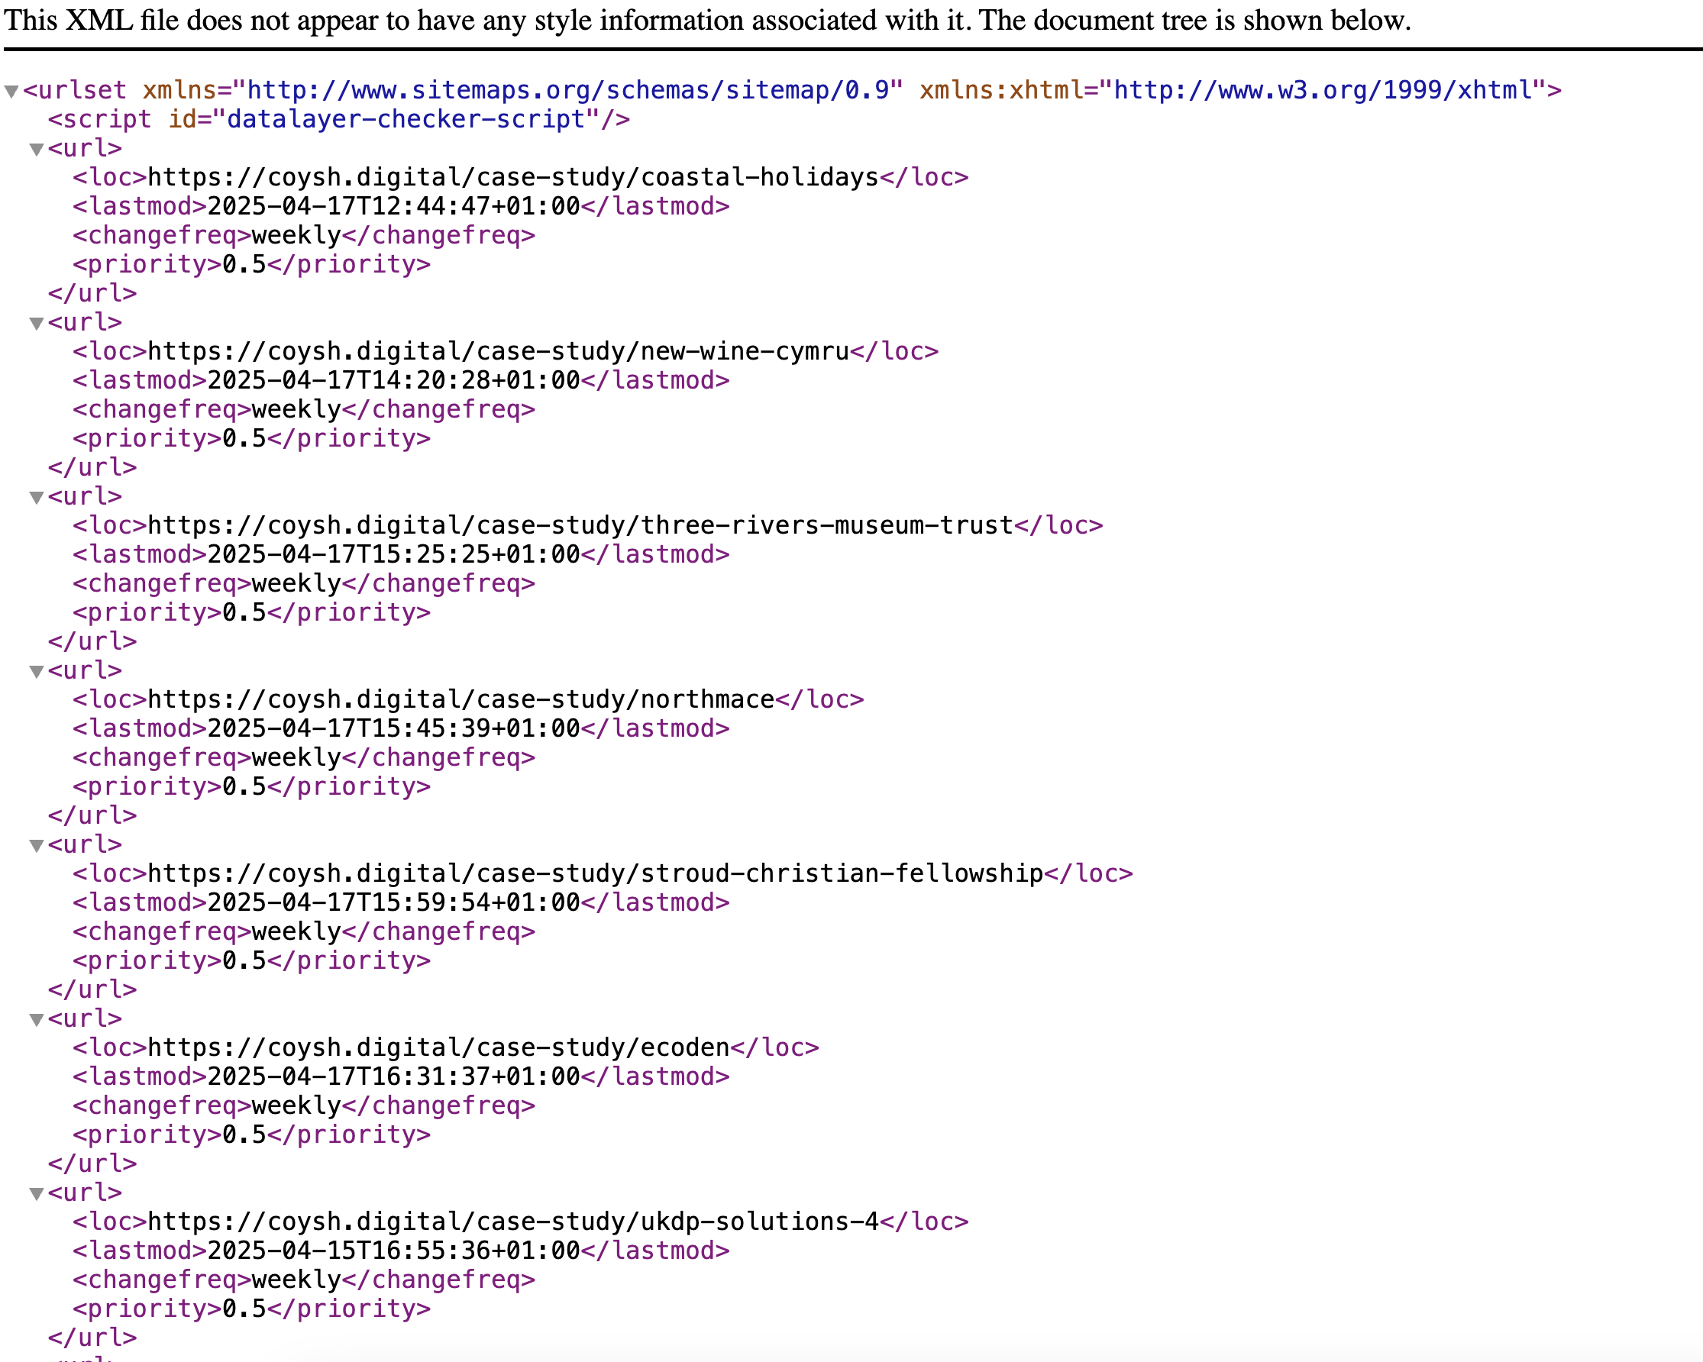The image size is (1703, 1362).
Task: Click priority 0.5 under northmace
Action: coord(244,786)
